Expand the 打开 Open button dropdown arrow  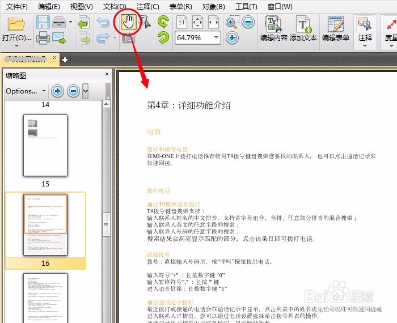click(16, 46)
